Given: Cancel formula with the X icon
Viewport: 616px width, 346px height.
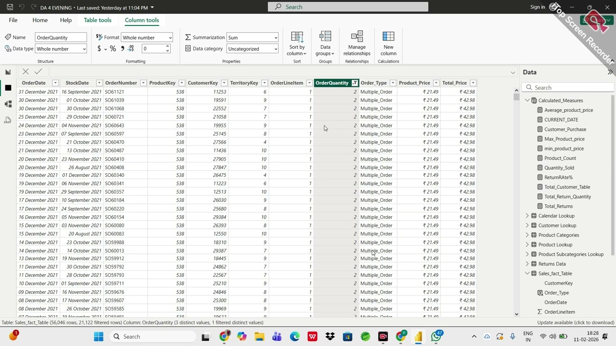Looking at the screenshot, I should [x=26, y=72].
